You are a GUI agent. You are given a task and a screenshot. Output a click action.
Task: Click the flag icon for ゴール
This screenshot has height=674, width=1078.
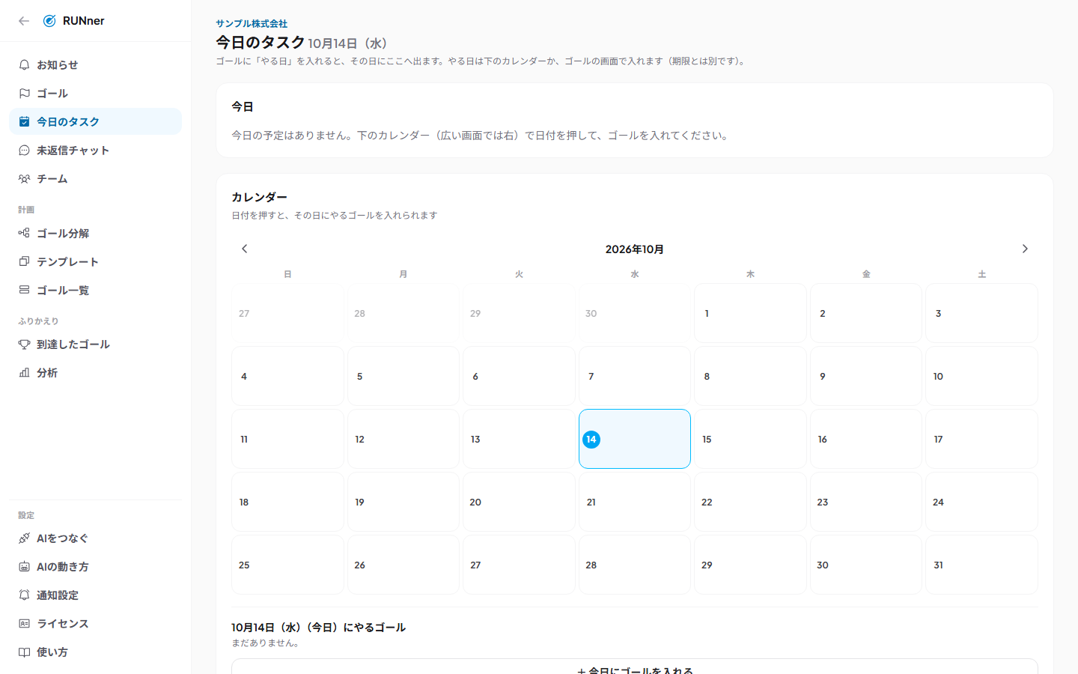pos(24,94)
